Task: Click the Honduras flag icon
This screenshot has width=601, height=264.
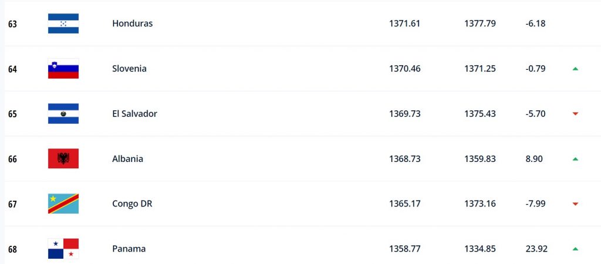Action: [x=63, y=23]
